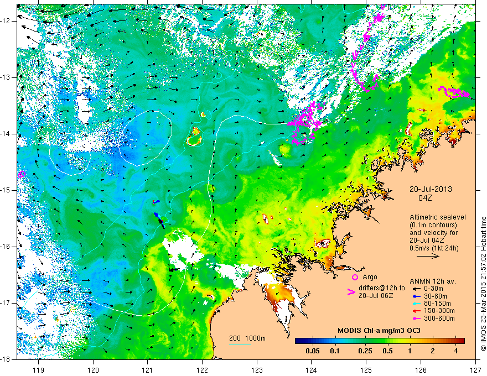The height and width of the screenshot is (376, 487).
Task: Click the red 150-300m arrow legend symbol
Action: point(416,311)
